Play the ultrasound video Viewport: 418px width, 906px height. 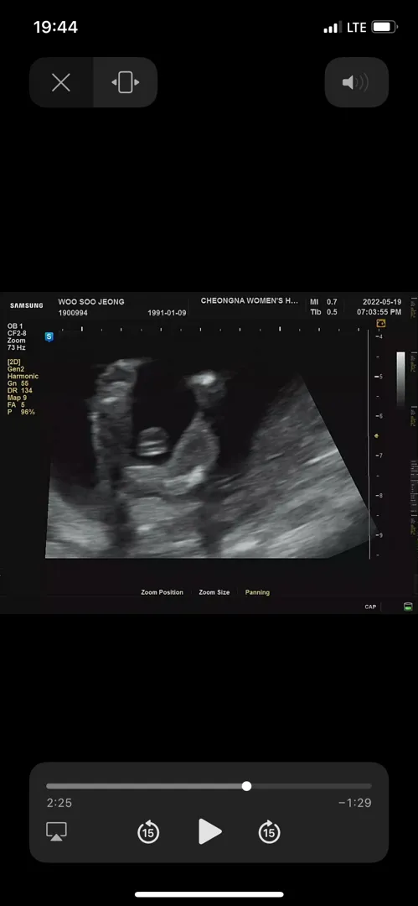209,831
